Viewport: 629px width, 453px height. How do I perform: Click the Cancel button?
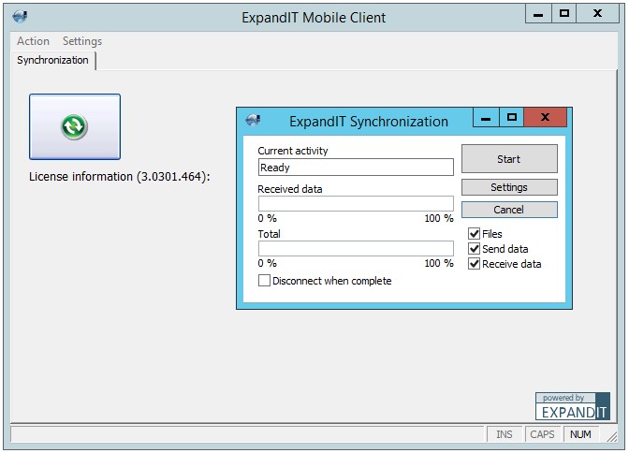(x=509, y=210)
